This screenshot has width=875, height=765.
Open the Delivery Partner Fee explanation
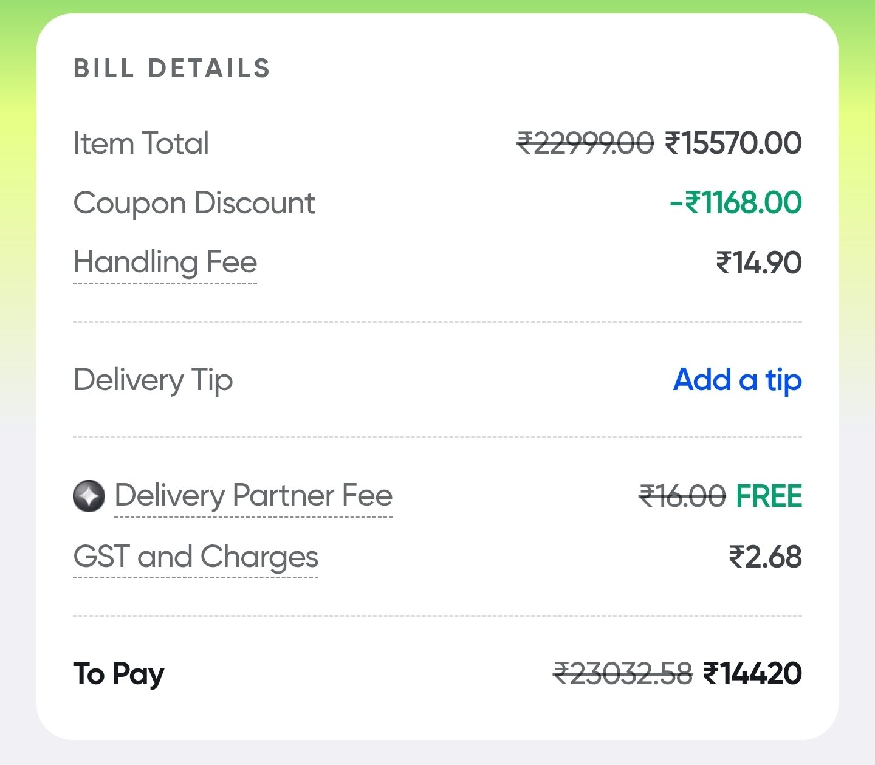coord(253,496)
